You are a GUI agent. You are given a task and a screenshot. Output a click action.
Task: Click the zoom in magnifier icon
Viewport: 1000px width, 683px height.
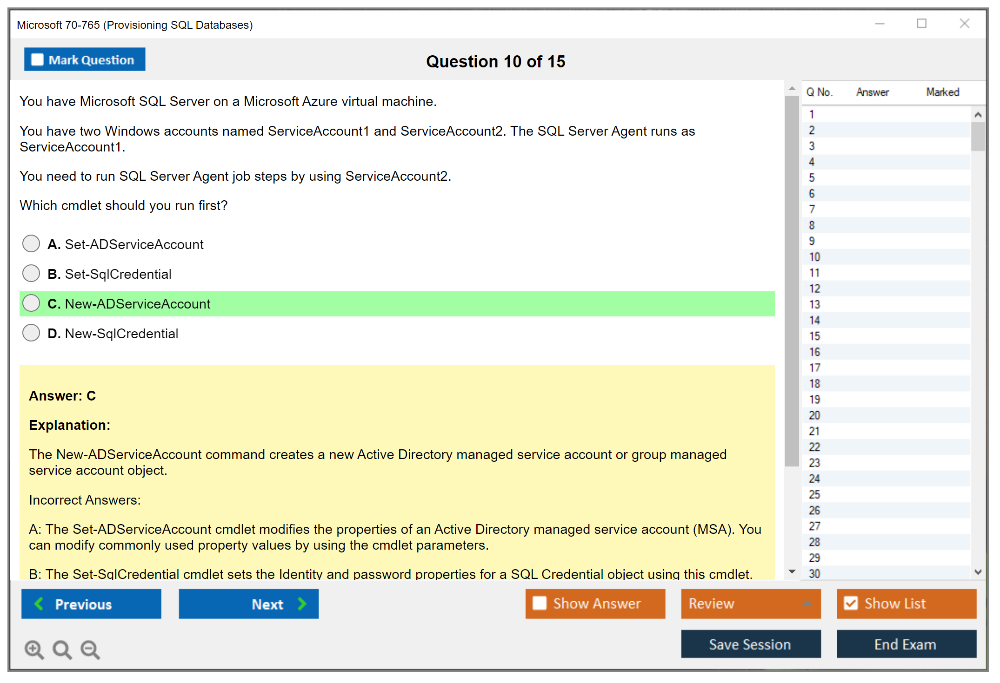[x=33, y=649]
